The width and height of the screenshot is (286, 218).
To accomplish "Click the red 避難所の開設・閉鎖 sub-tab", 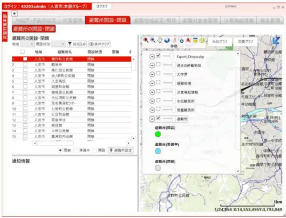I will [34, 29].
